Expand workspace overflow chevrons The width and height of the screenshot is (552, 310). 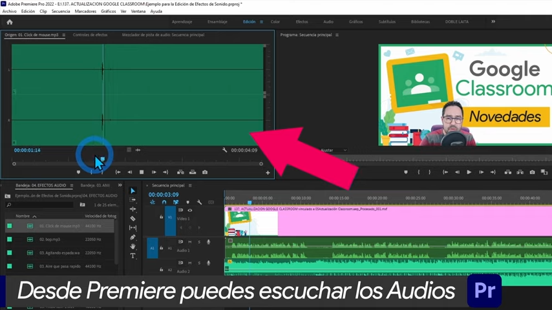pos(493,22)
